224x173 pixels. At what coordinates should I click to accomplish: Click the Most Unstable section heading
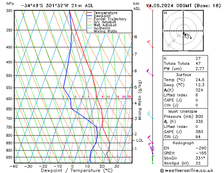[183, 111]
